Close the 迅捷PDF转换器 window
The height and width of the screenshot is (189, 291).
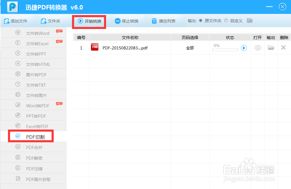click(282, 7)
